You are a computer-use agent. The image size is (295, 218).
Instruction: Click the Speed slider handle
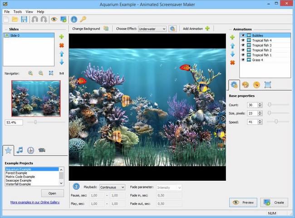(x=276, y=122)
